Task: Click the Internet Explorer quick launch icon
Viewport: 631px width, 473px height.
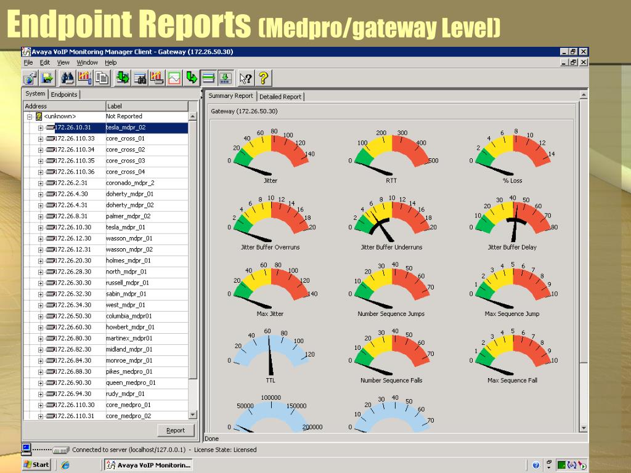Action: [65, 465]
